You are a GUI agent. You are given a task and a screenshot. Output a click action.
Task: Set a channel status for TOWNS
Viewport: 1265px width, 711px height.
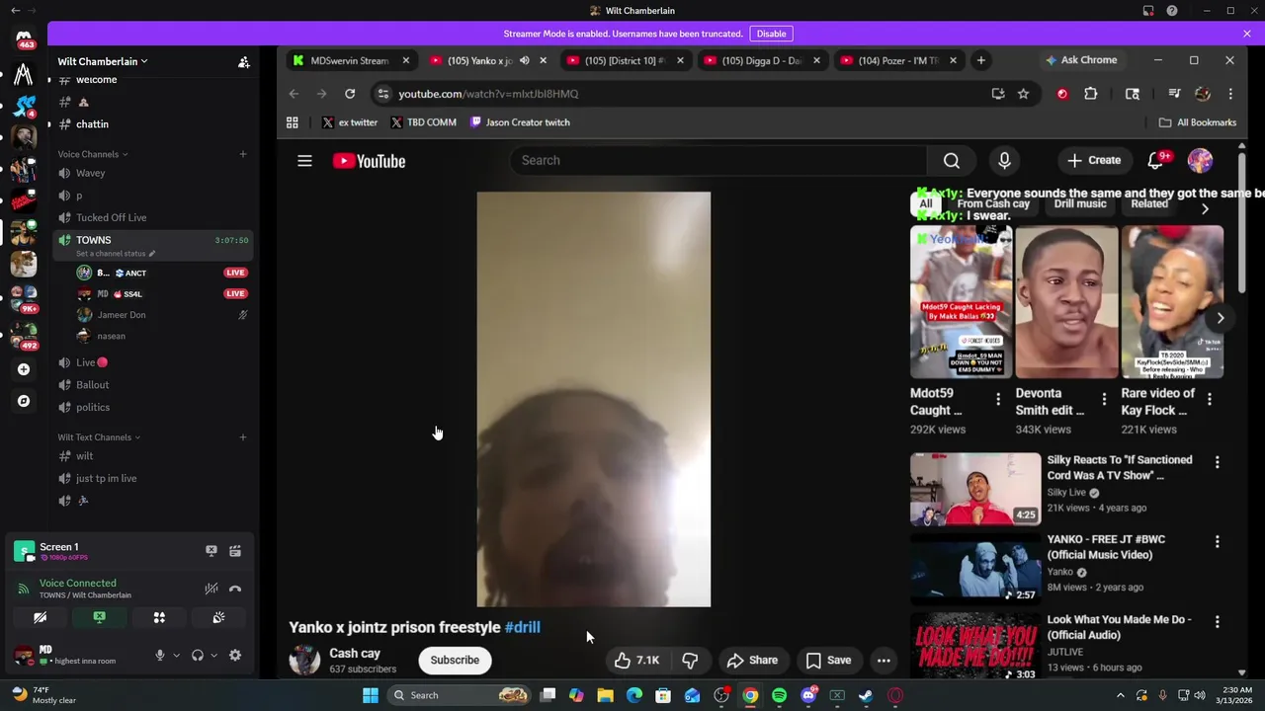coord(116,254)
